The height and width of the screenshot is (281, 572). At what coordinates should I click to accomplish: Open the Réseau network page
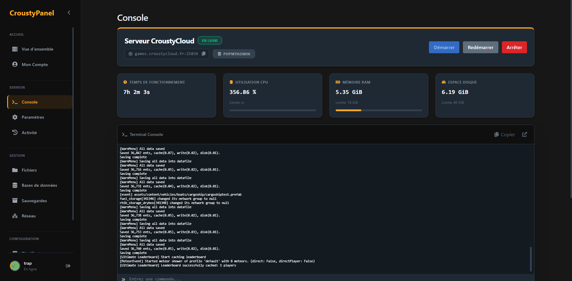click(40, 216)
